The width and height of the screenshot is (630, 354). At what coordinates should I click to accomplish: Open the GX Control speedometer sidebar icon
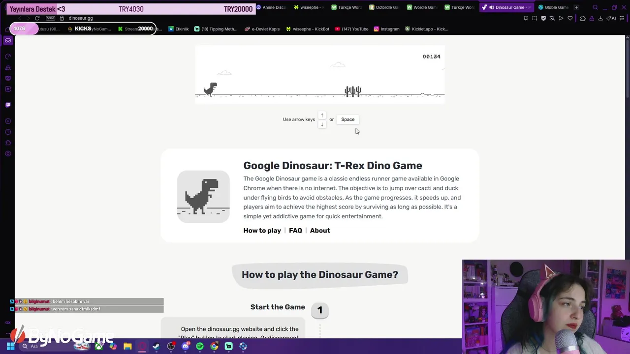(x=8, y=57)
